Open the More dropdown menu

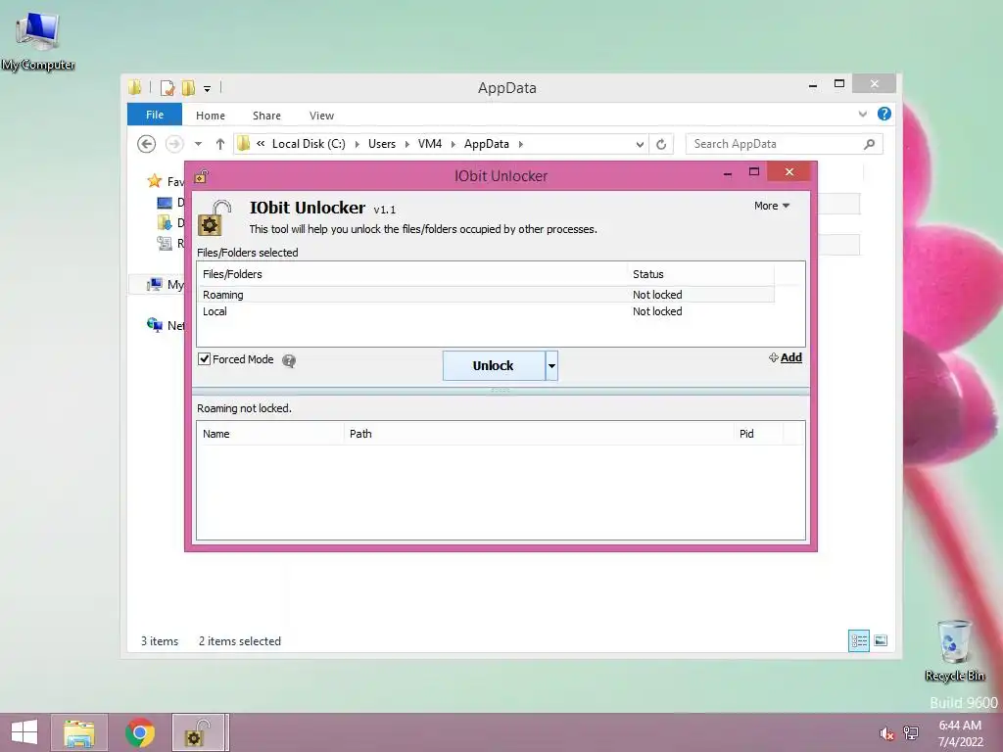772,206
